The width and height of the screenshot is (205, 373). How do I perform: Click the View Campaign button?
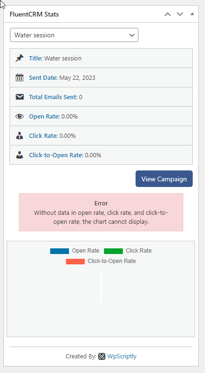[x=164, y=178]
